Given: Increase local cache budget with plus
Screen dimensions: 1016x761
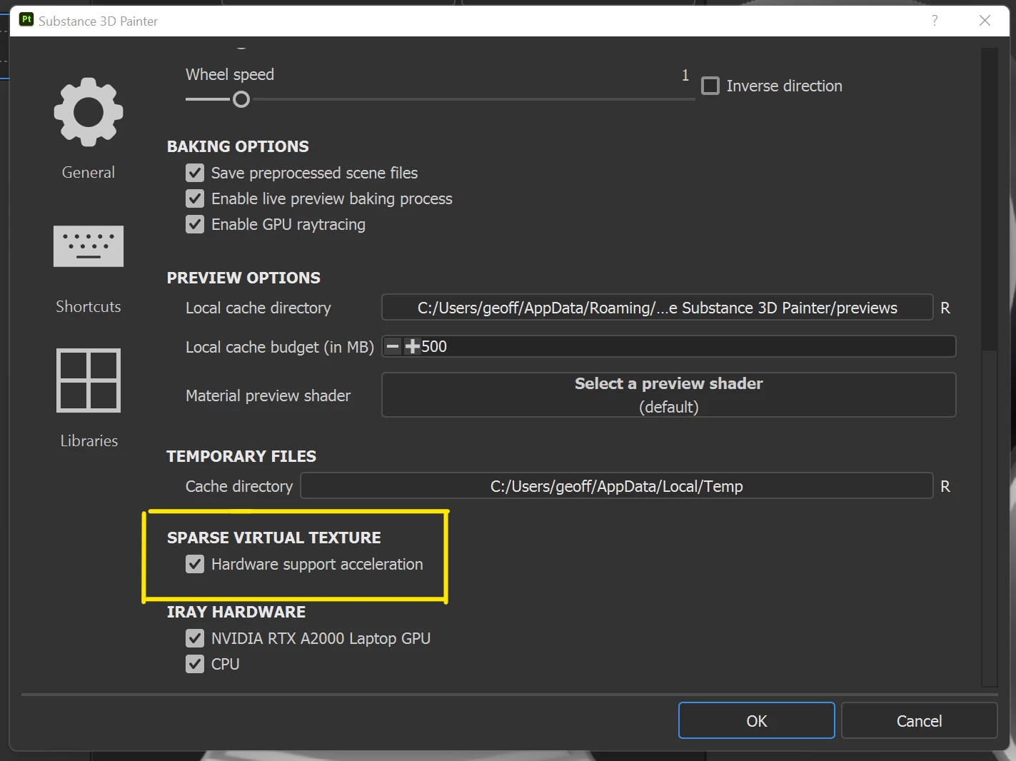Looking at the screenshot, I should point(412,347).
